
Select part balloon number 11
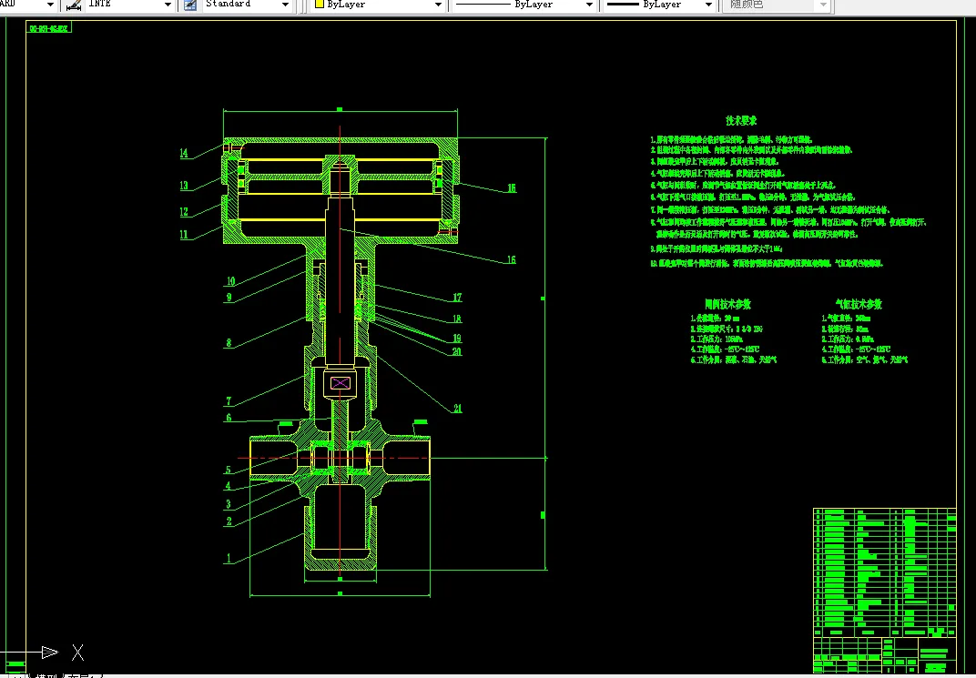tap(184, 235)
